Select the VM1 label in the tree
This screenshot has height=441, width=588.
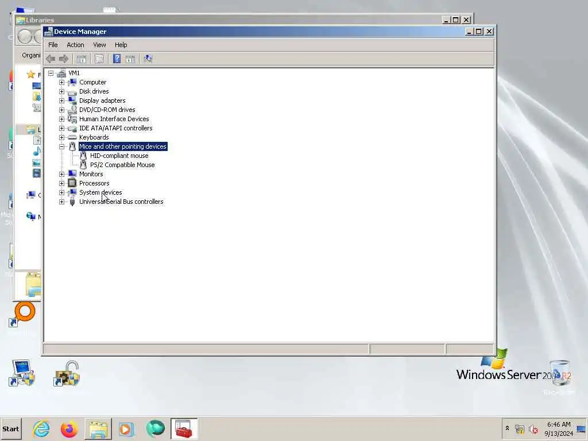(x=74, y=73)
